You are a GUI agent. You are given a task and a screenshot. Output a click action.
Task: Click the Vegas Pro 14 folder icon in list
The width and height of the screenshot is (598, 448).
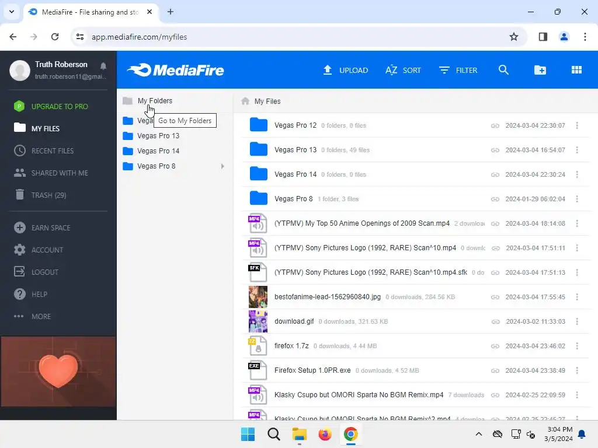pyautogui.click(x=258, y=174)
